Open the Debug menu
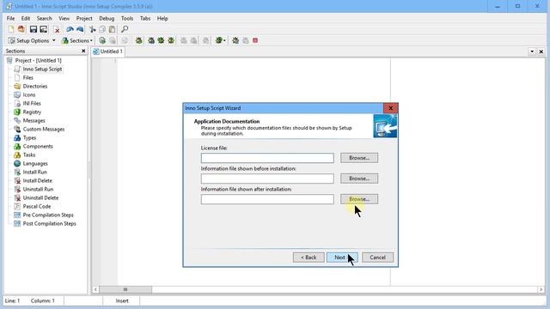Viewport: 550px width, 309px height. pos(107,18)
